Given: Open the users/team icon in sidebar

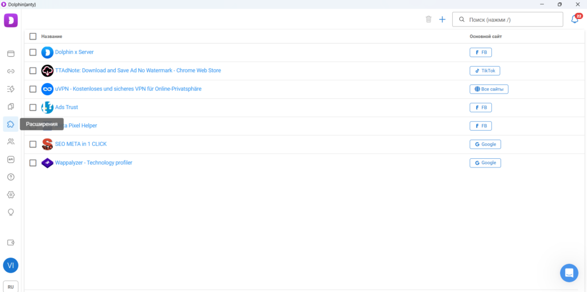Looking at the screenshot, I should (x=10, y=142).
